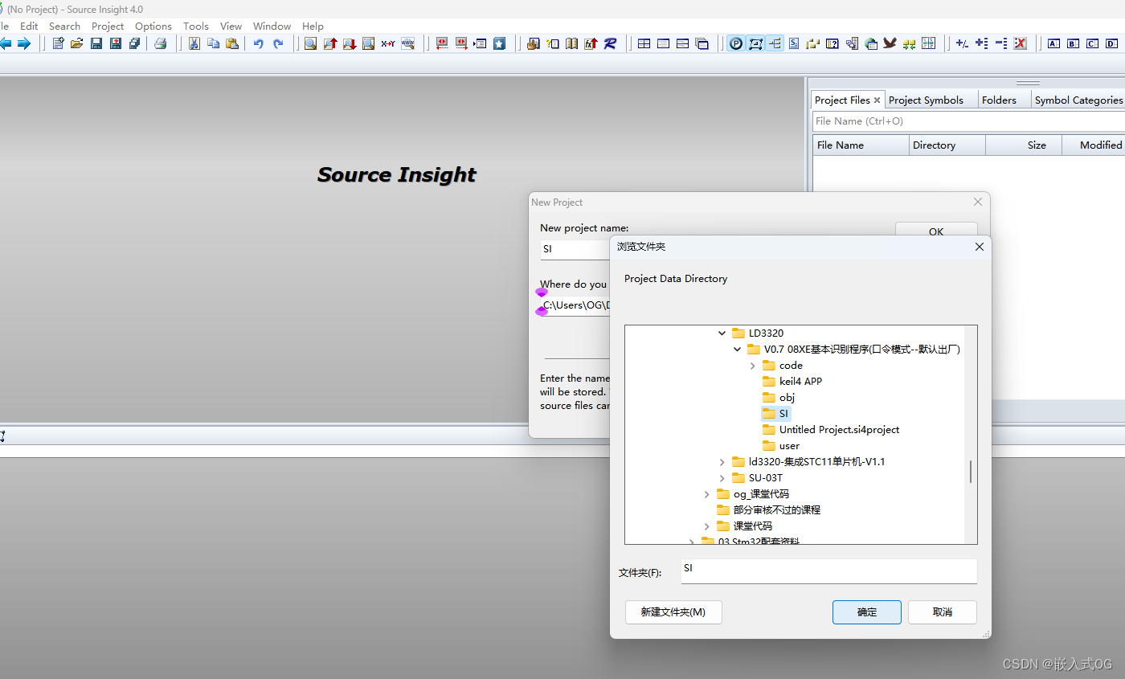Open the Project menu
The width and height of the screenshot is (1125, 679).
[x=108, y=26]
